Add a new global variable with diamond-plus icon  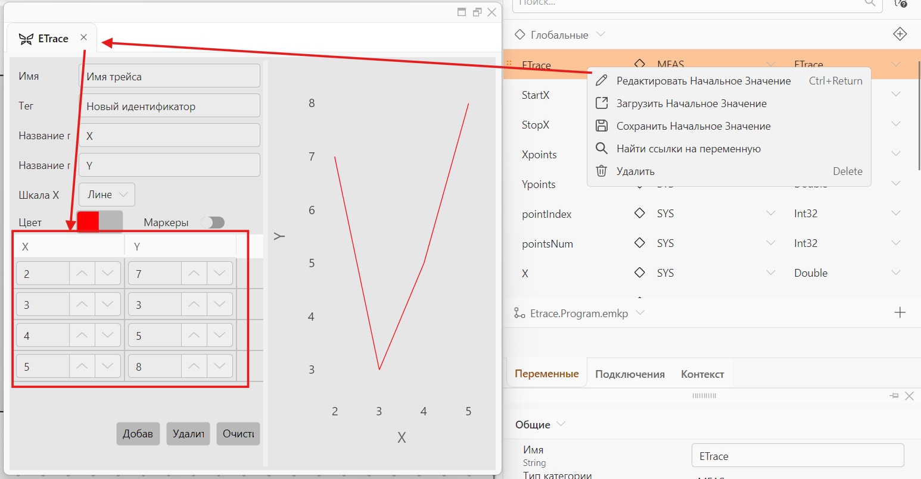tap(900, 34)
